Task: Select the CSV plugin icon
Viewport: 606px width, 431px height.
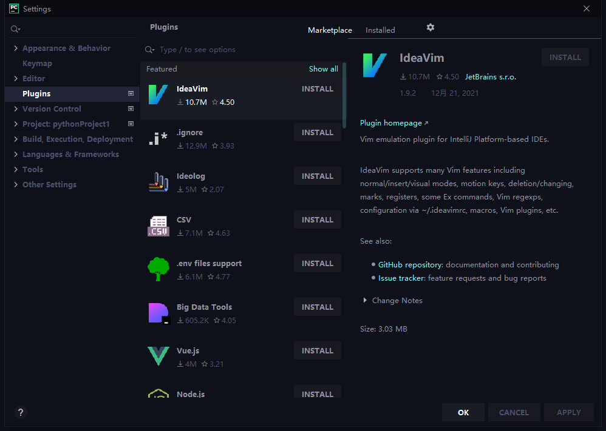Action: click(x=158, y=226)
